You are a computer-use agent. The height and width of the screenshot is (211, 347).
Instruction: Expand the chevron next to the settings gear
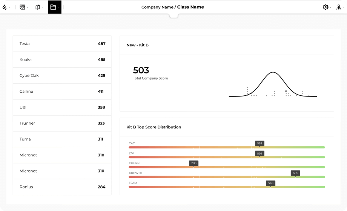coord(331,7)
